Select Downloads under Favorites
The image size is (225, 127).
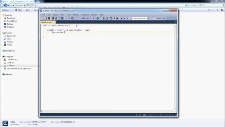[x=11, y=18]
